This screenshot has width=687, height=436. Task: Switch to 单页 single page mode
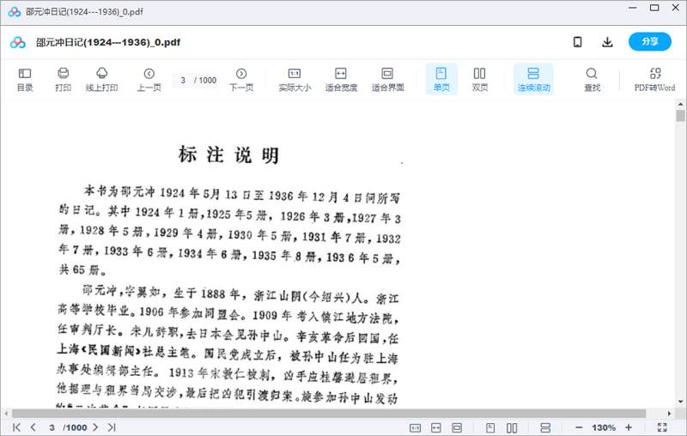point(441,79)
